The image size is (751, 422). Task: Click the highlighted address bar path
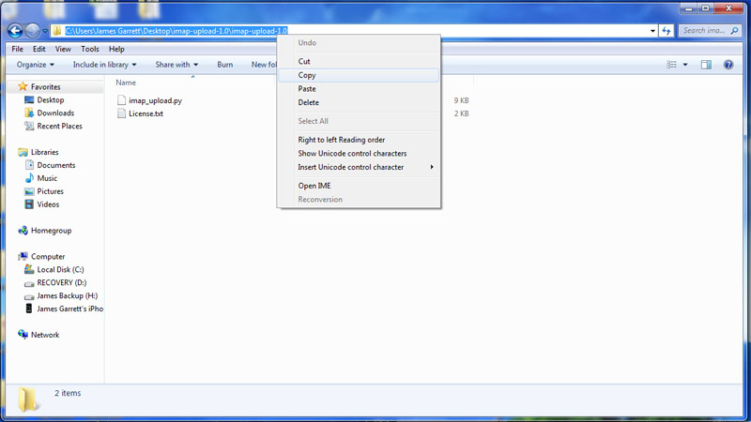pyautogui.click(x=176, y=31)
